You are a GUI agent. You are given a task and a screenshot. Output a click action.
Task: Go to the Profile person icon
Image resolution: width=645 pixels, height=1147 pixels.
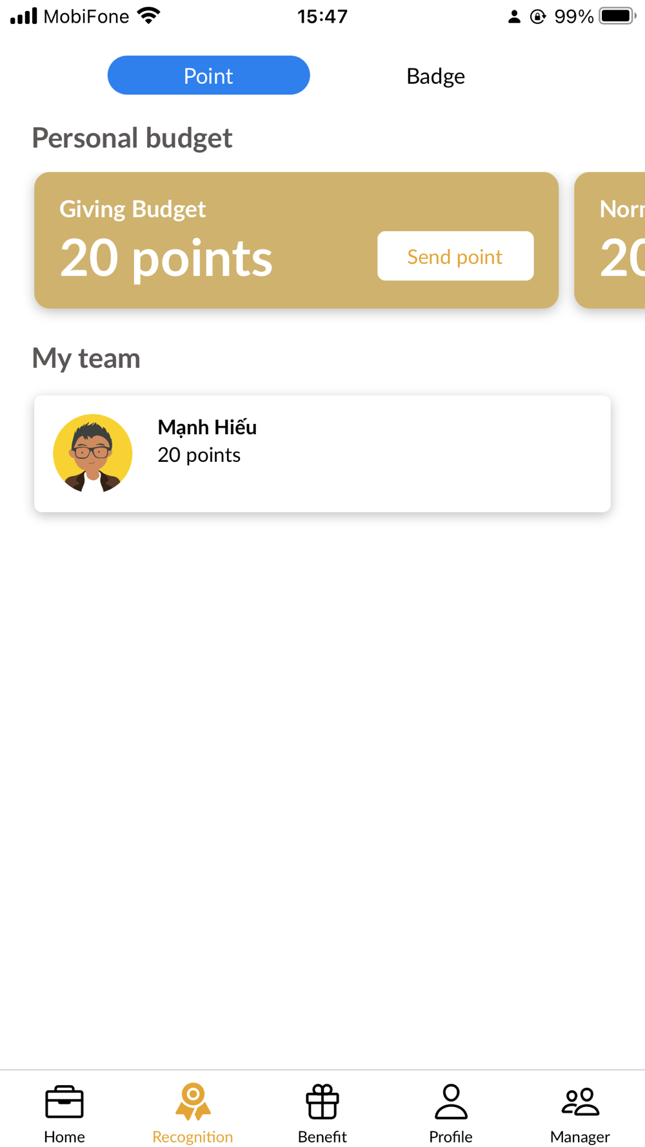tap(451, 1102)
